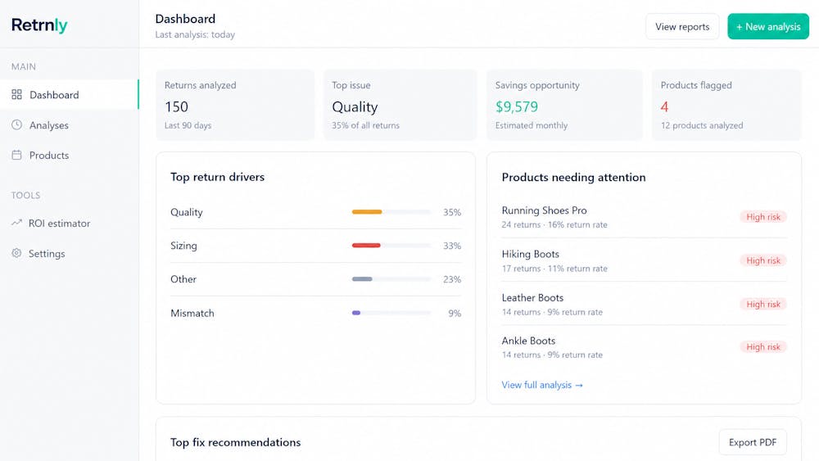Select the Top issue card
Screen dimensions: 819x461
[x=400, y=105]
